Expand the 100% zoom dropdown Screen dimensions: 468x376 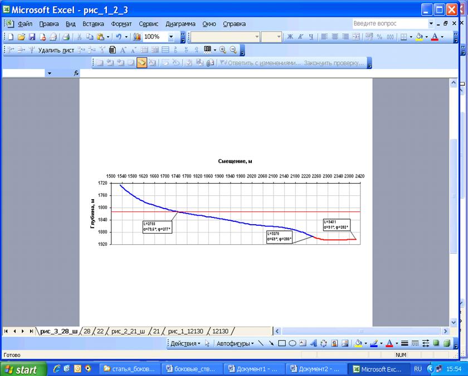170,37
